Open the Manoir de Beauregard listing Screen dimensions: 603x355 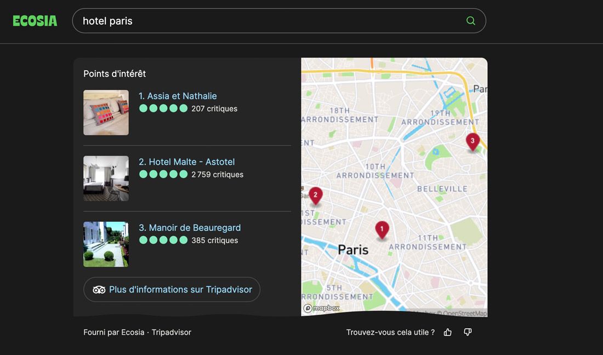(190, 228)
